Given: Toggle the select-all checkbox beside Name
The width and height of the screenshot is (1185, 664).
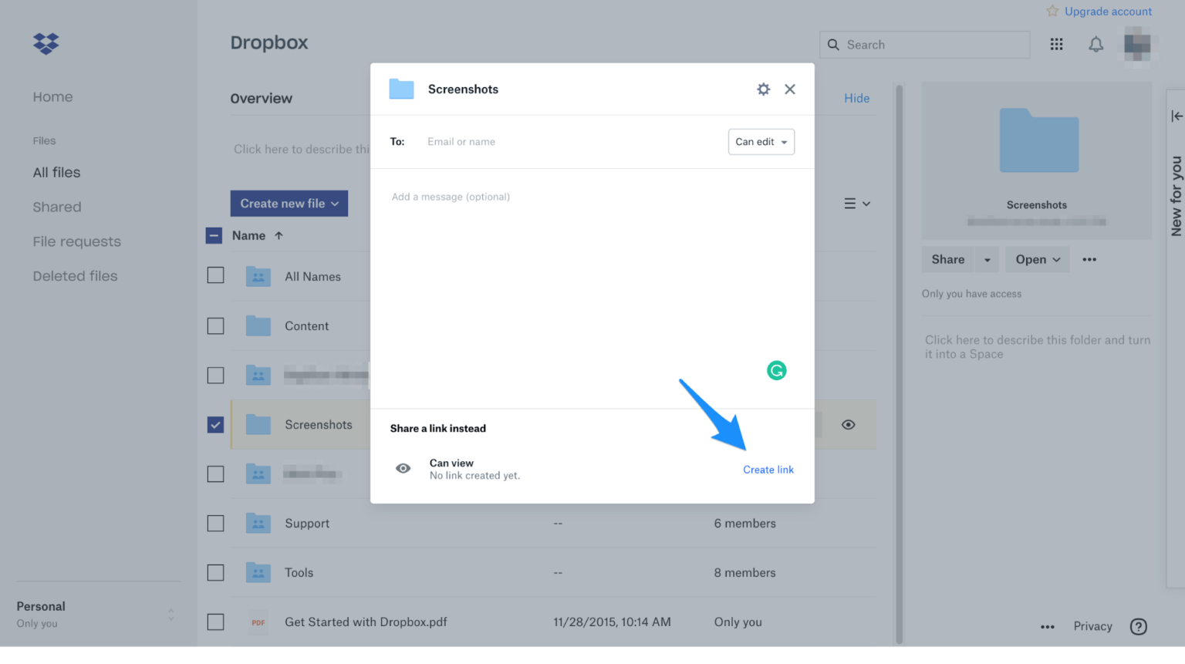Looking at the screenshot, I should [214, 235].
